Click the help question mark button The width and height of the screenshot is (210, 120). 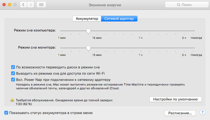point(202,113)
